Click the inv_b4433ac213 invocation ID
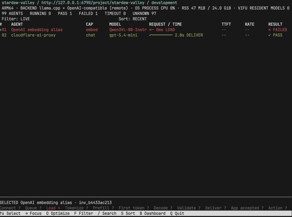This screenshot has width=292, height=217. pos(95,203)
